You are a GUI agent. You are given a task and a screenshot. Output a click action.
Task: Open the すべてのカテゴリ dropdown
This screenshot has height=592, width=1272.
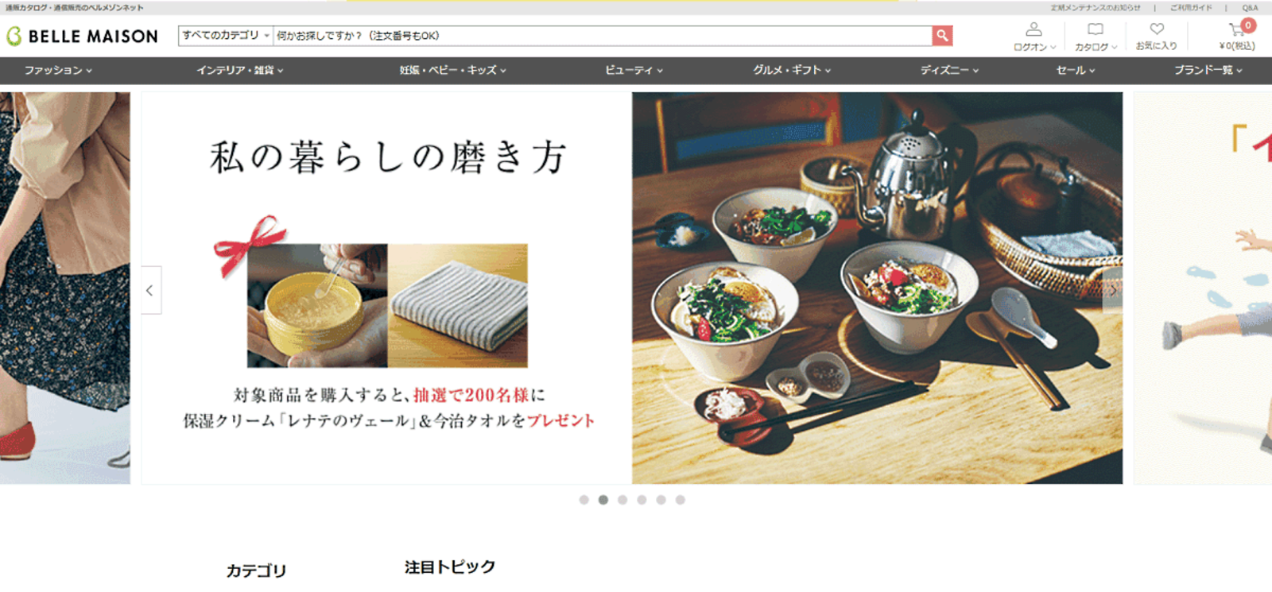[226, 36]
